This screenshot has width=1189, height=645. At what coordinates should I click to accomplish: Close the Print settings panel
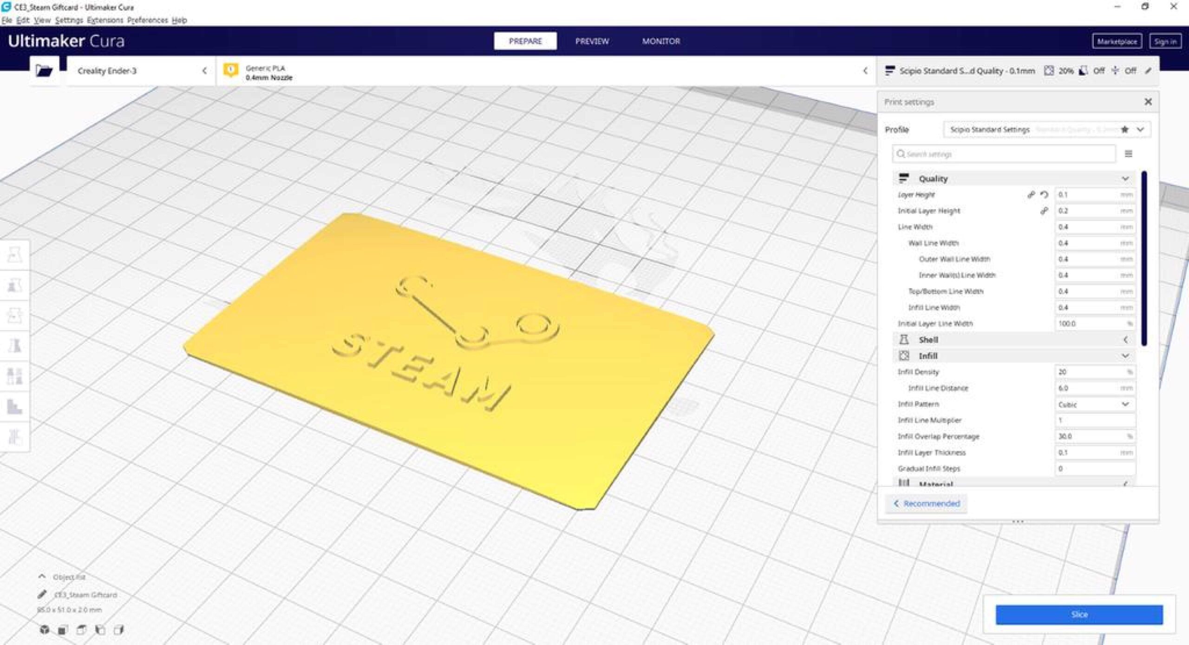(1148, 102)
